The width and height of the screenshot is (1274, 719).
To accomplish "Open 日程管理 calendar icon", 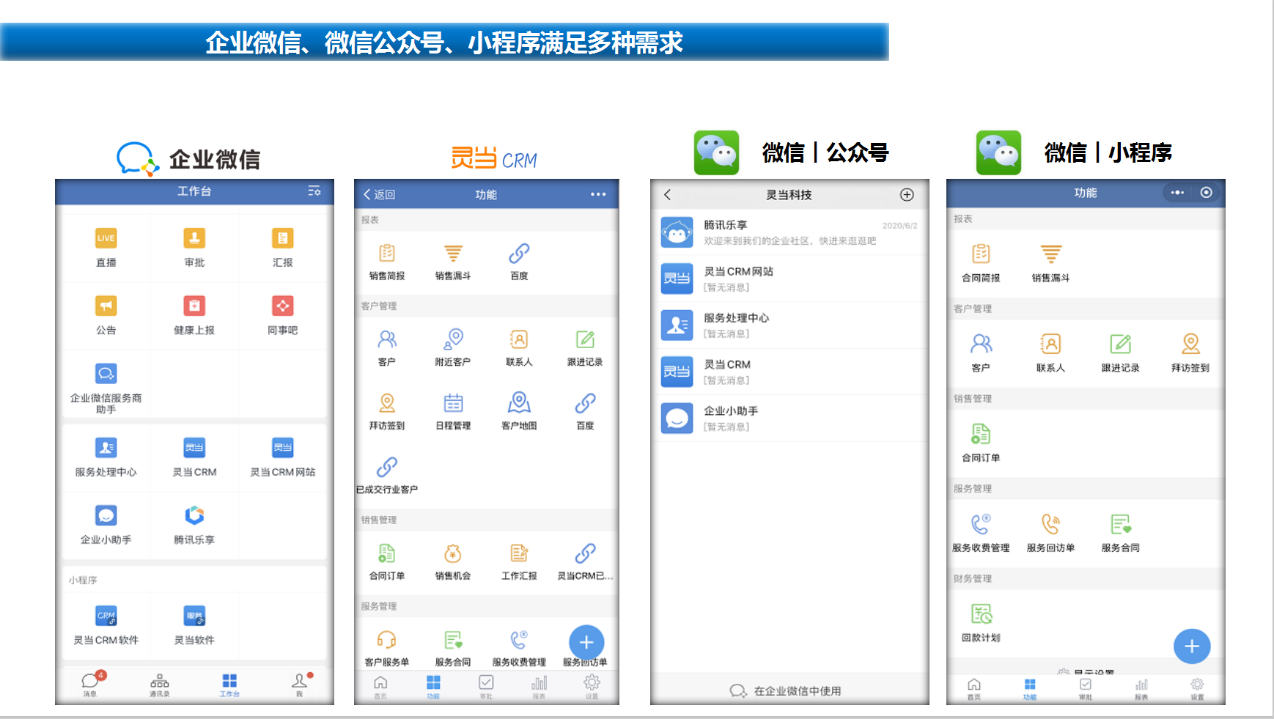I will pyautogui.click(x=453, y=403).
